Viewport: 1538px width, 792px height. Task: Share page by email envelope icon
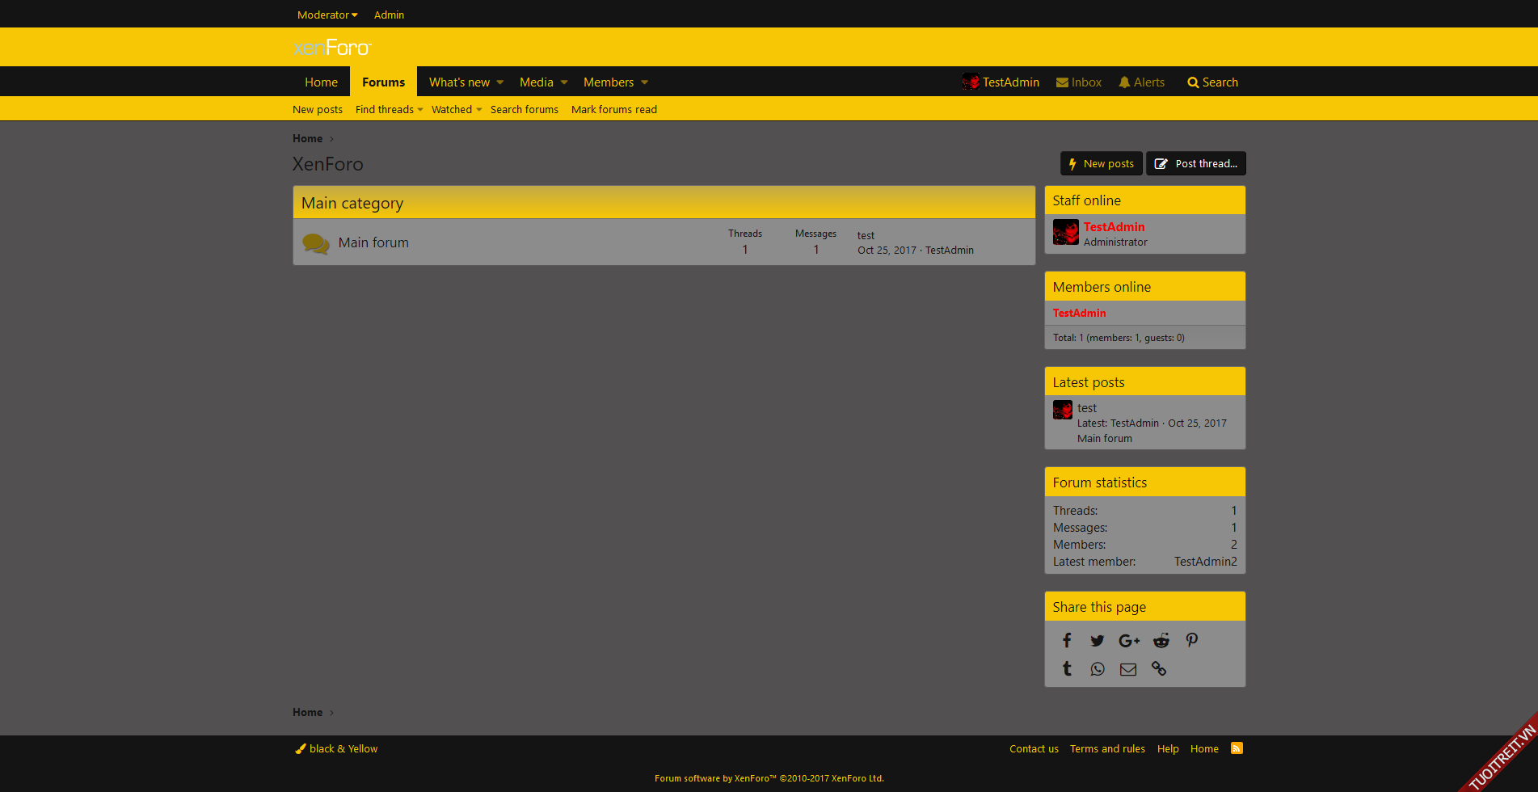pos(1128,669)
